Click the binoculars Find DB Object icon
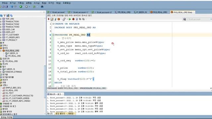Viewport: 212px width, 119px height. tap(42, 7)
